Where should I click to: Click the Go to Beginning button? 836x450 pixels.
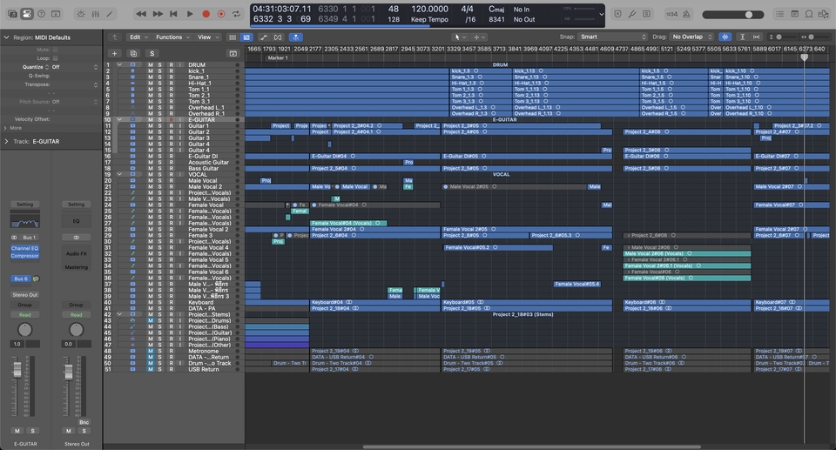point(174,14)
